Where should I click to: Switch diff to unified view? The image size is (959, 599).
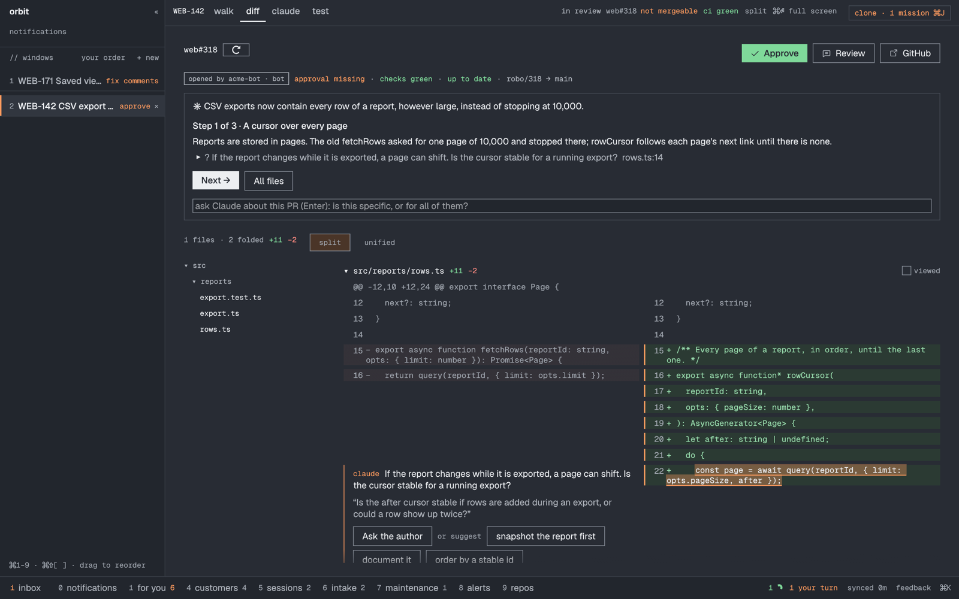379,243
